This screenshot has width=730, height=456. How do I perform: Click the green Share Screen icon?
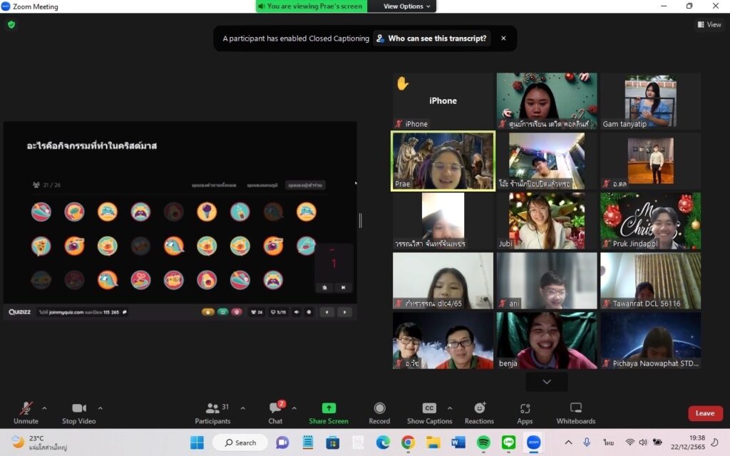click(x=329, y=408)
